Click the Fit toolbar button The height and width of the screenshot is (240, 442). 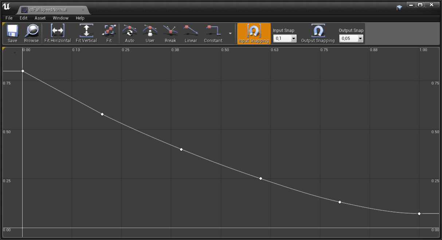click(x=109, y=34)
